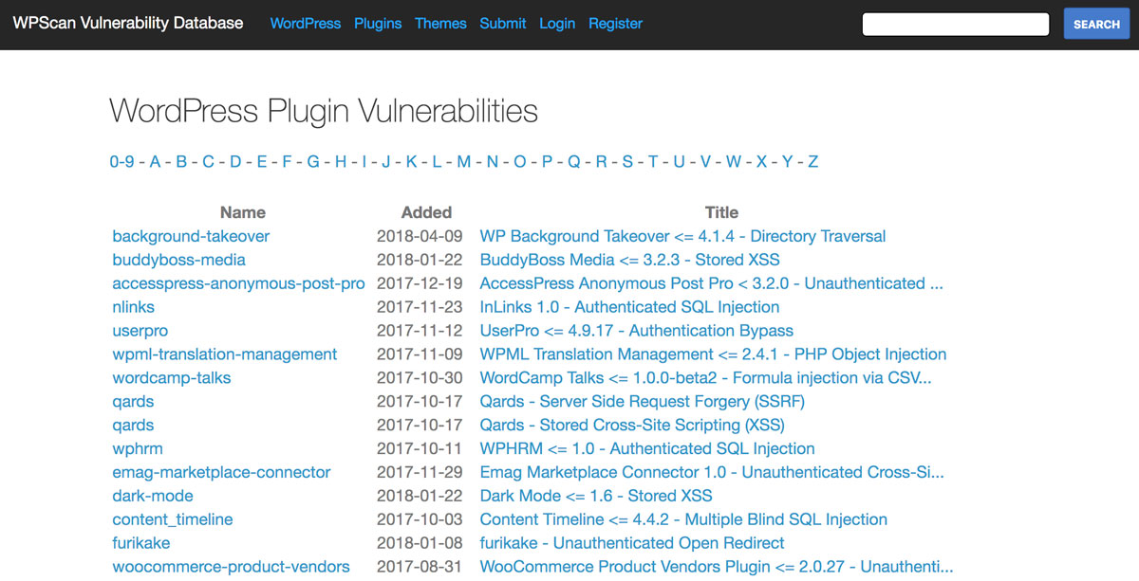Screen dimensions: 1139x581
Task: Open the wpml-translation-management plugin link
Action: click(x=225, y=354)
